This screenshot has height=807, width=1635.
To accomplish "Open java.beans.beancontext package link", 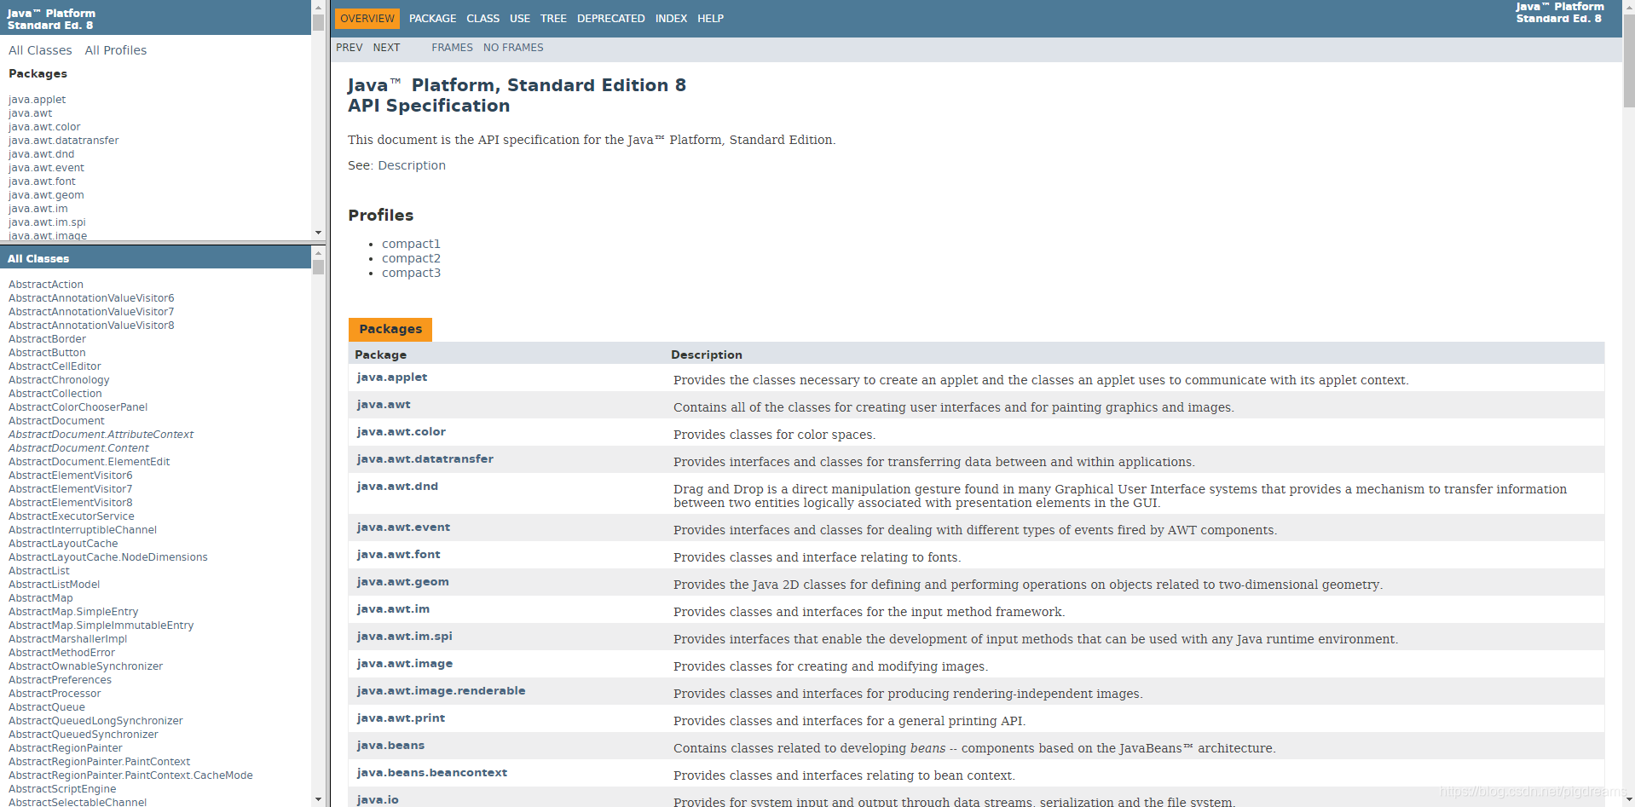I will (432, 773).
